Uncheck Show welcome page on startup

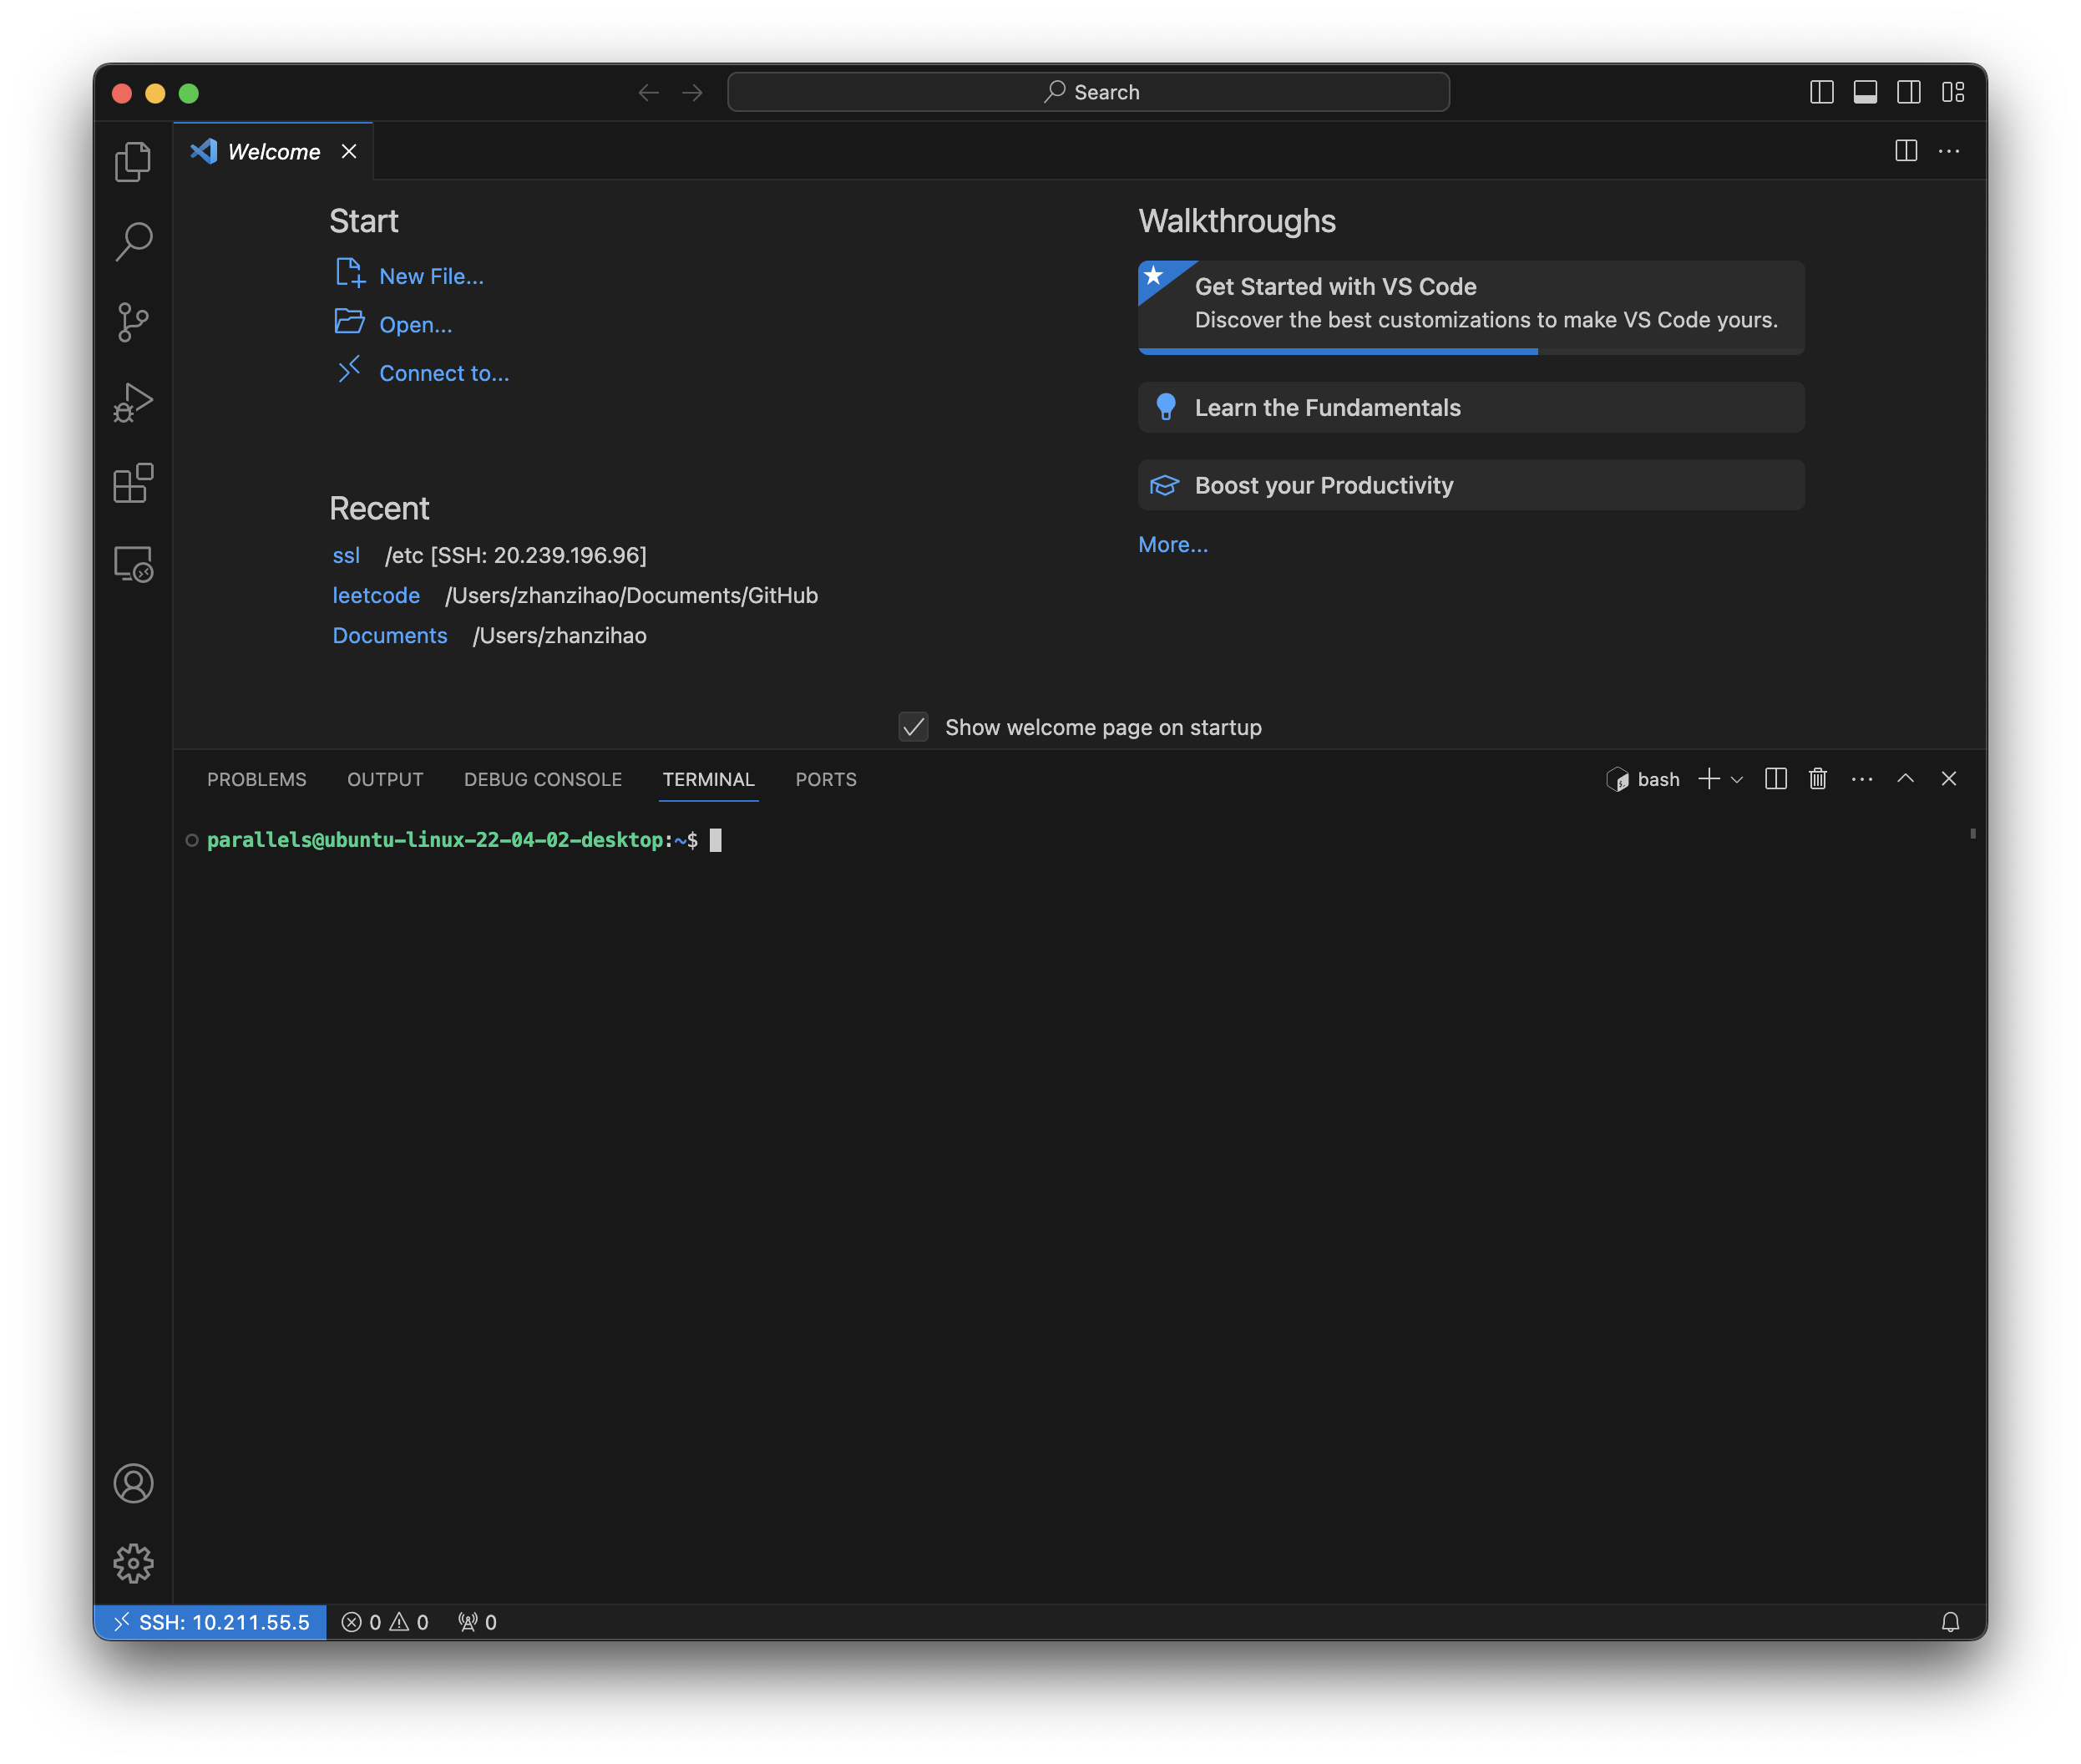coord(913,727)
